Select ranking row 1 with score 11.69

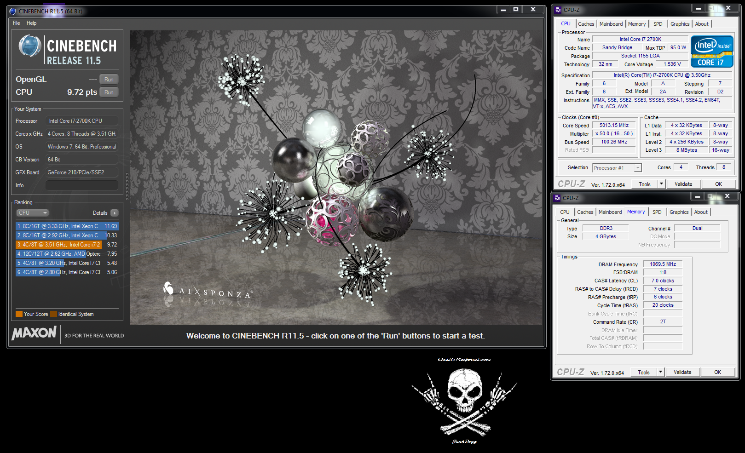67,226
